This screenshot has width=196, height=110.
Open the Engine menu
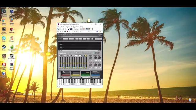(x=68, y=27)
